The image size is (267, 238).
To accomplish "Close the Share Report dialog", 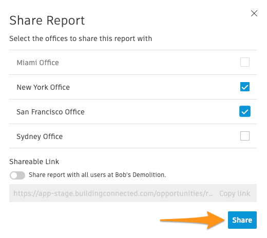I will (254, 13).
